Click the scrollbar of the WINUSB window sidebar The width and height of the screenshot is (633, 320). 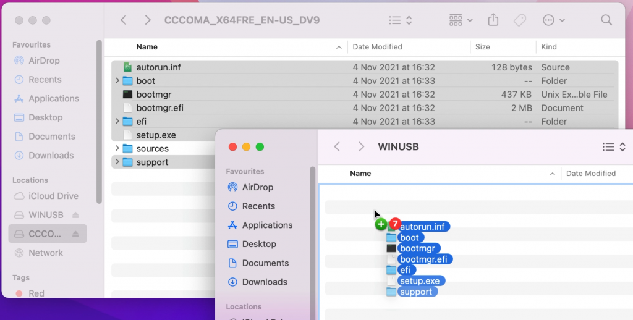tap(312, 242)
